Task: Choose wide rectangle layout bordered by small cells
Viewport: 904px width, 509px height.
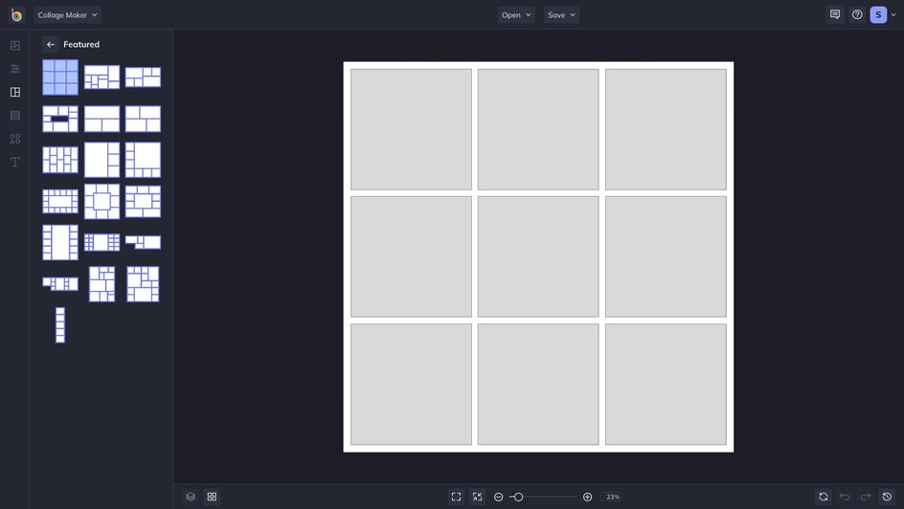Action: pos(60,202)
